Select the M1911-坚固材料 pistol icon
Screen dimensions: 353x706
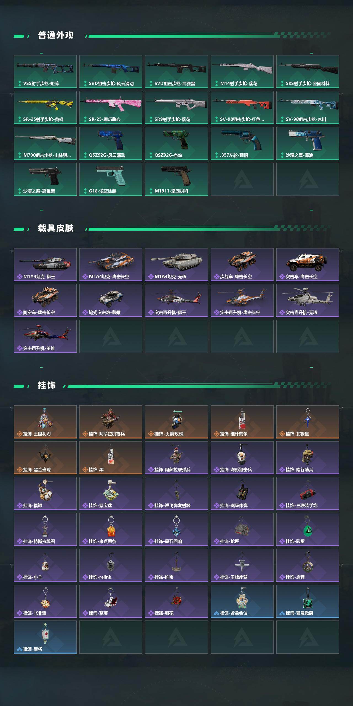click(x=176, y=179)
